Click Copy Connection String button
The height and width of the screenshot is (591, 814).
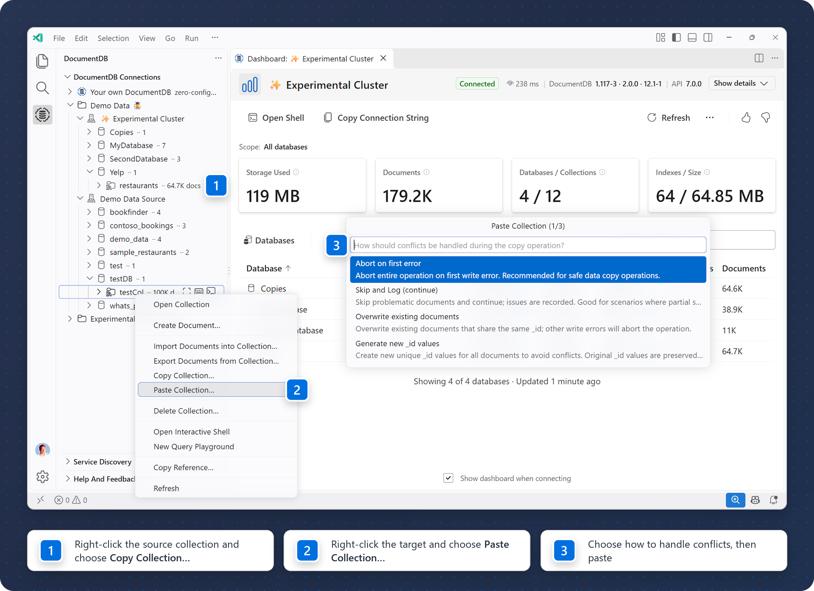(376, 118)
